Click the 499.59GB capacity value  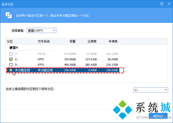coord(70,65)
